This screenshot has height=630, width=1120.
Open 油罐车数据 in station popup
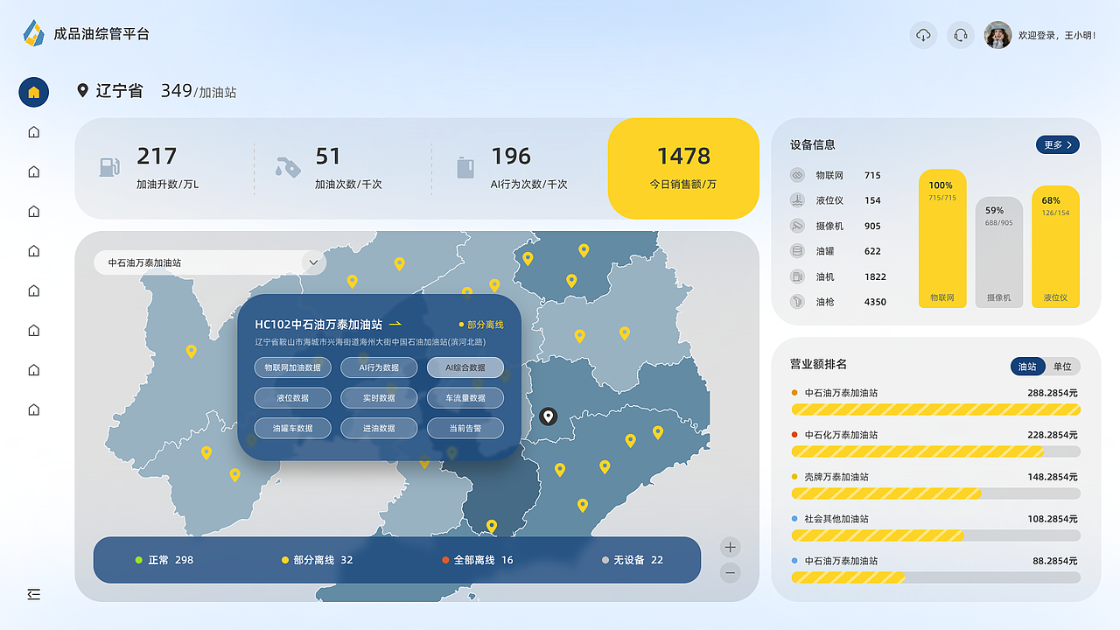point(293,428)
